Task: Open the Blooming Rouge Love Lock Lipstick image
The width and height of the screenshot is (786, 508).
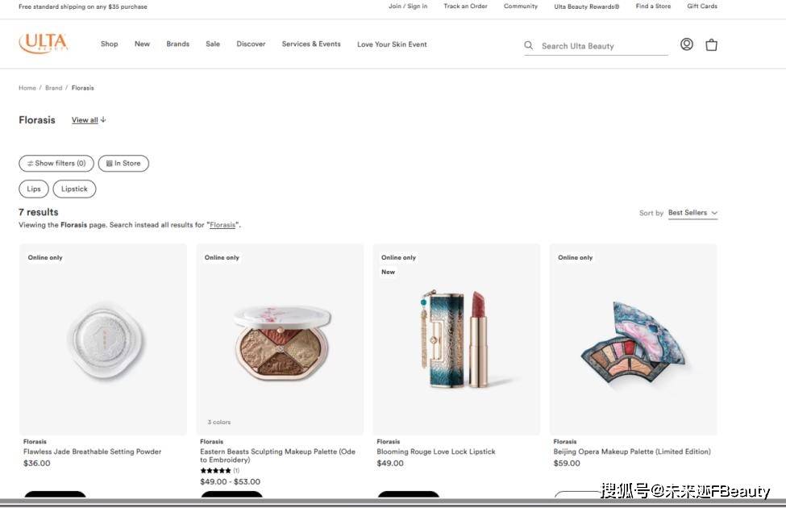Action: pyautogui.click(x=456, y=339)
